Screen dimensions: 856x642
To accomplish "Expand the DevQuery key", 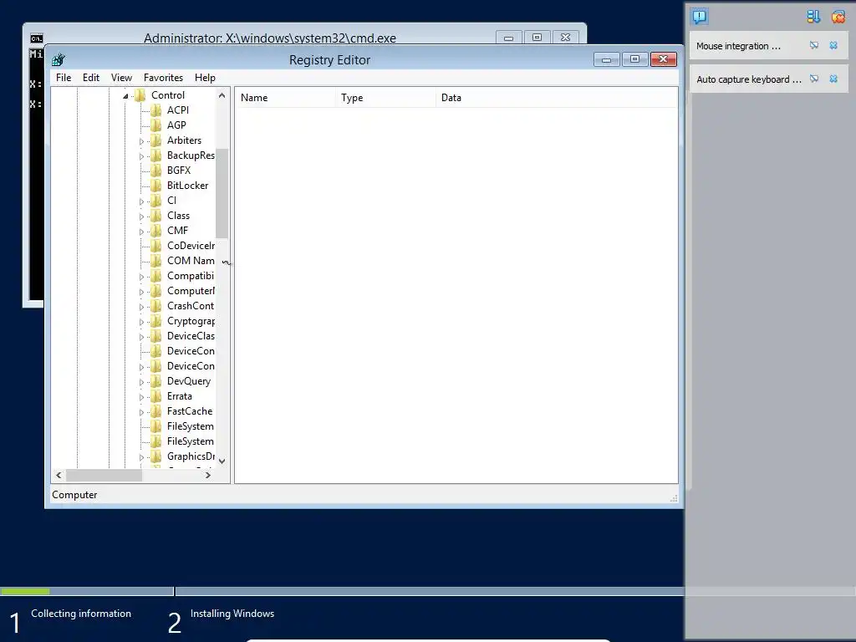I will [141, 382].
